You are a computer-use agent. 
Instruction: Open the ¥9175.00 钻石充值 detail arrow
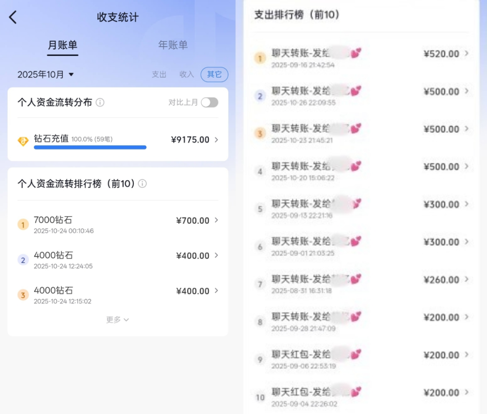pyautogui.click(x=216, y=140)
